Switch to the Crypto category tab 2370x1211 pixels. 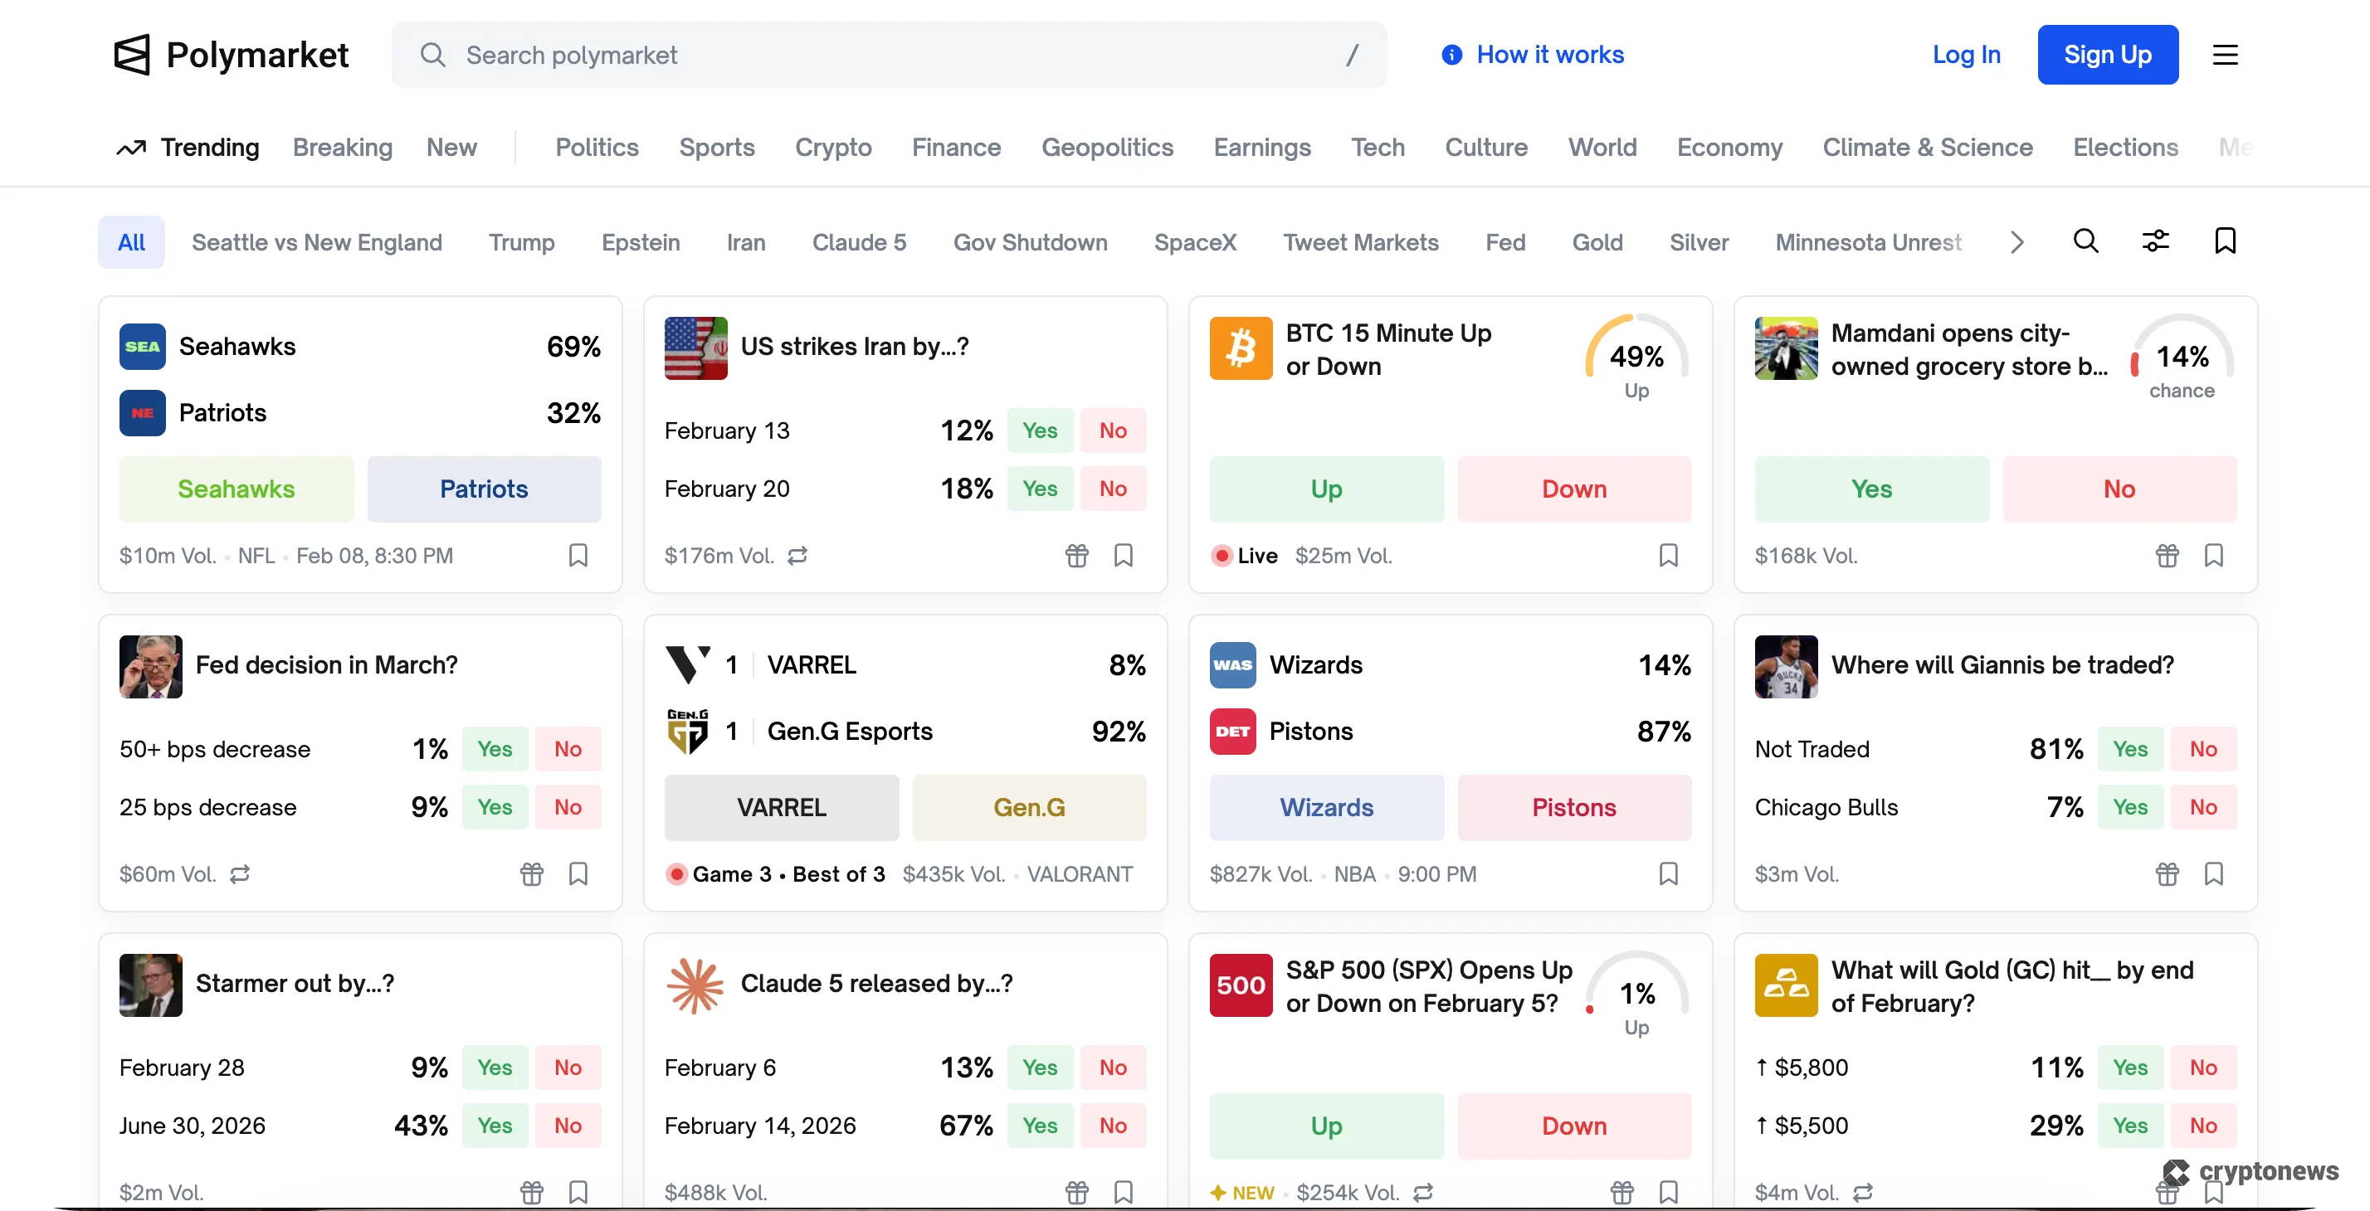[832, 147]
